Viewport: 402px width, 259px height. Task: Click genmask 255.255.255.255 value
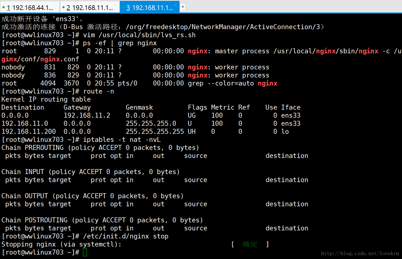point(155,132)
